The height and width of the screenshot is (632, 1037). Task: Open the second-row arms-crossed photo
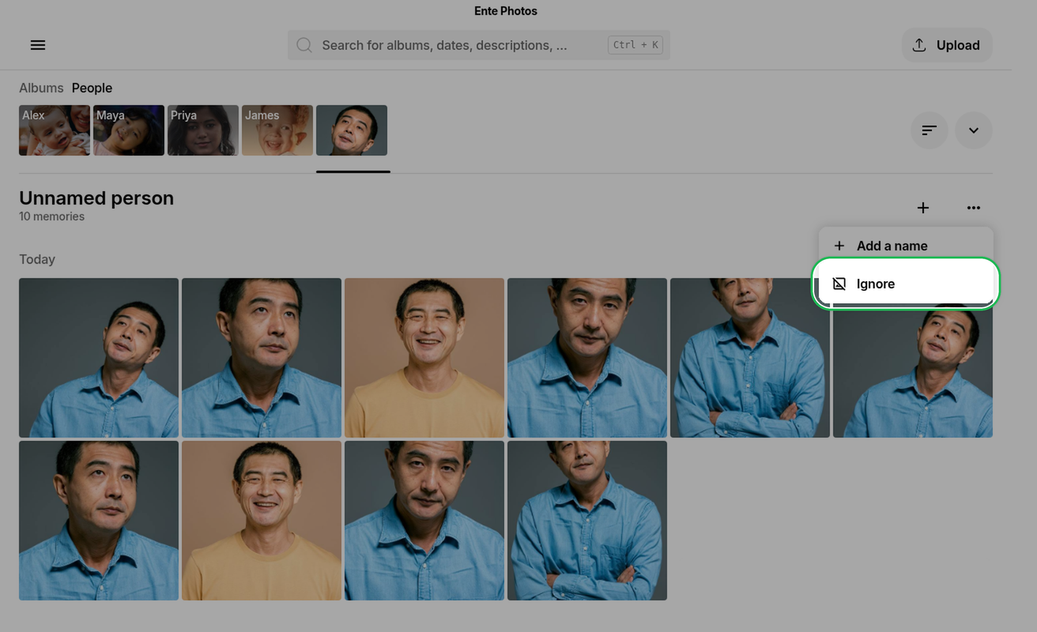tap(587, 521)
